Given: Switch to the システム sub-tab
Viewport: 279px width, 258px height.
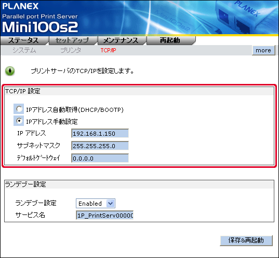Looking at the screenshot, I should pos(24,50).
